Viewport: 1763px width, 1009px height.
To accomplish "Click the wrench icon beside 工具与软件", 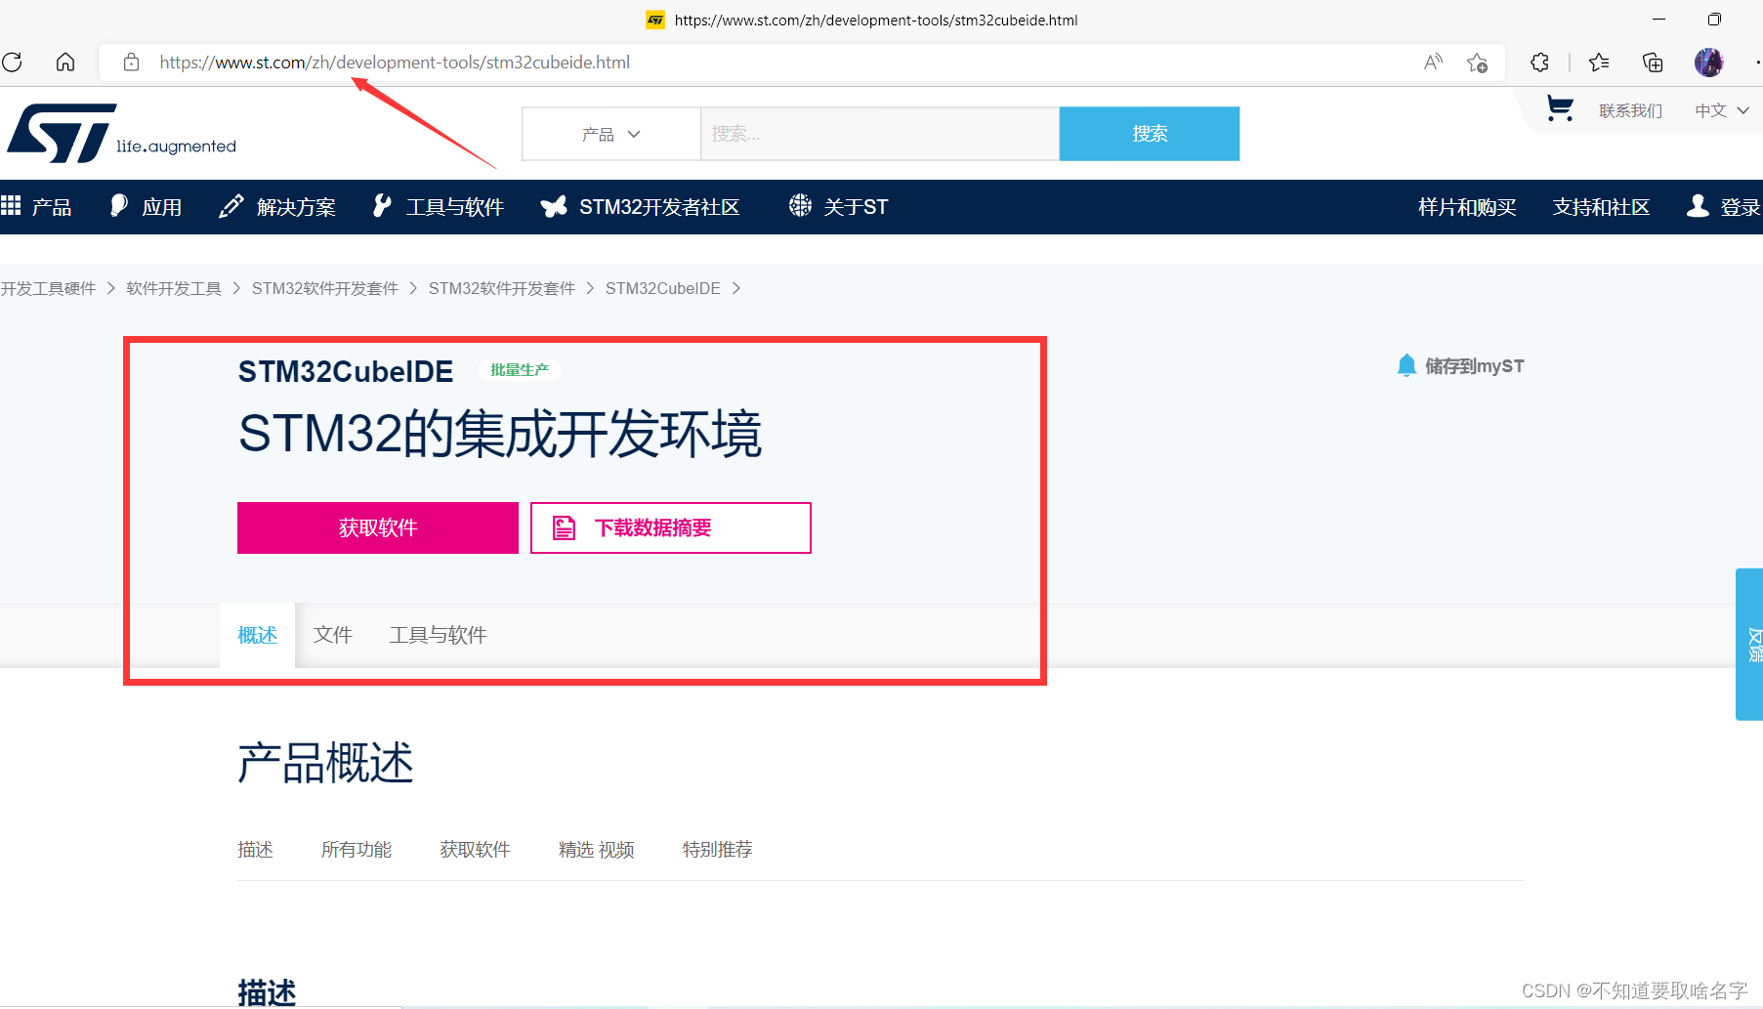I will point(382,205).
